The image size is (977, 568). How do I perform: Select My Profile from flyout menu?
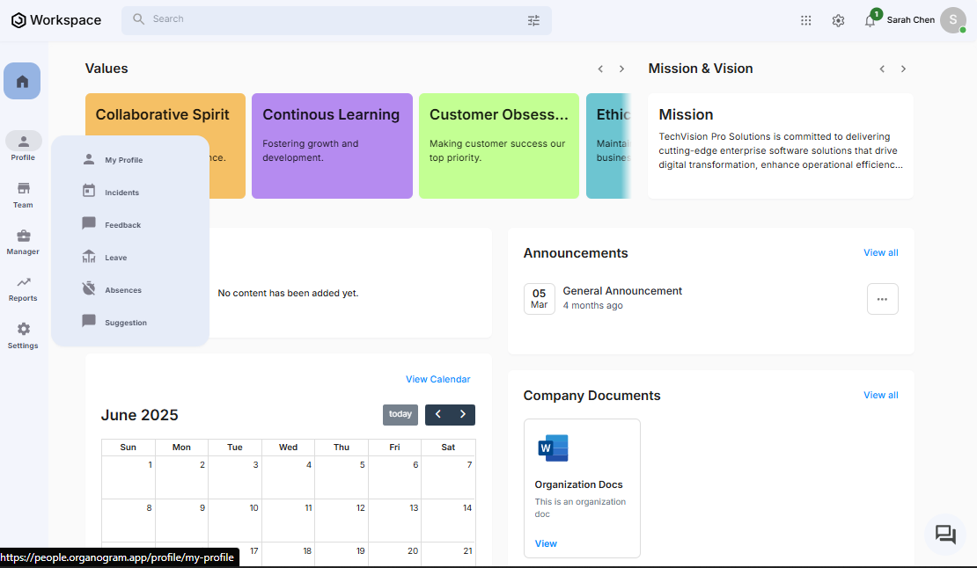point(123,160)
